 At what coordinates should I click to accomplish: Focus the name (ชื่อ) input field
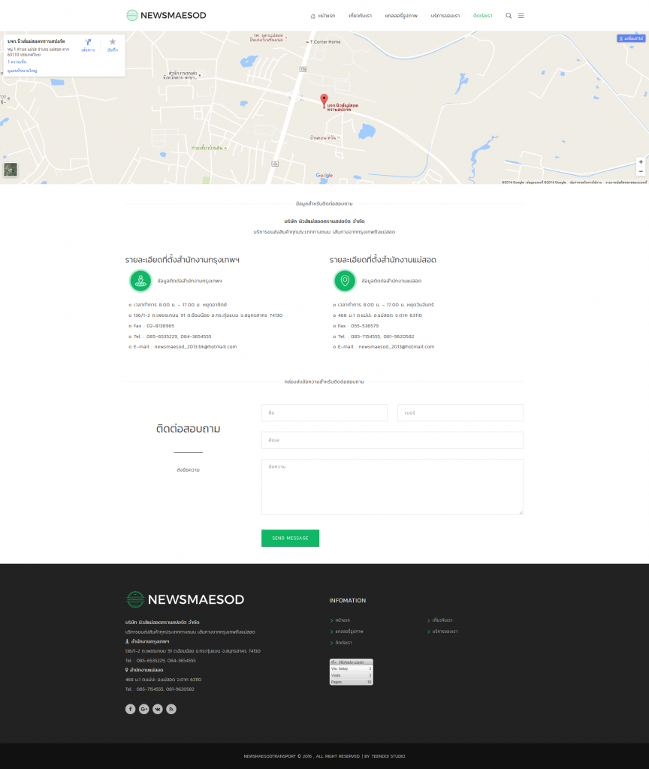324,413
